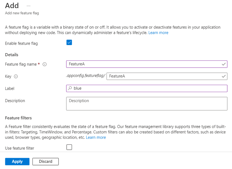Click the Add panel title options menu
Screen dimensions: 232x169
tap(28, 6)
